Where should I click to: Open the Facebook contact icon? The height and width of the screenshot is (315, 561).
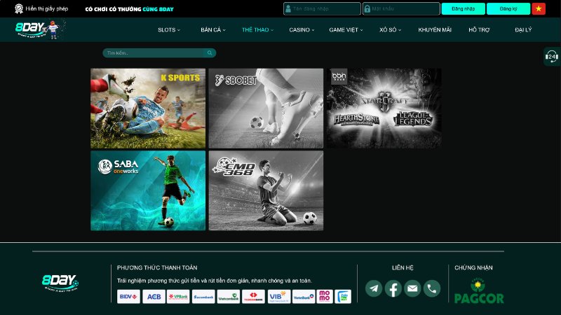click(393, 288)
